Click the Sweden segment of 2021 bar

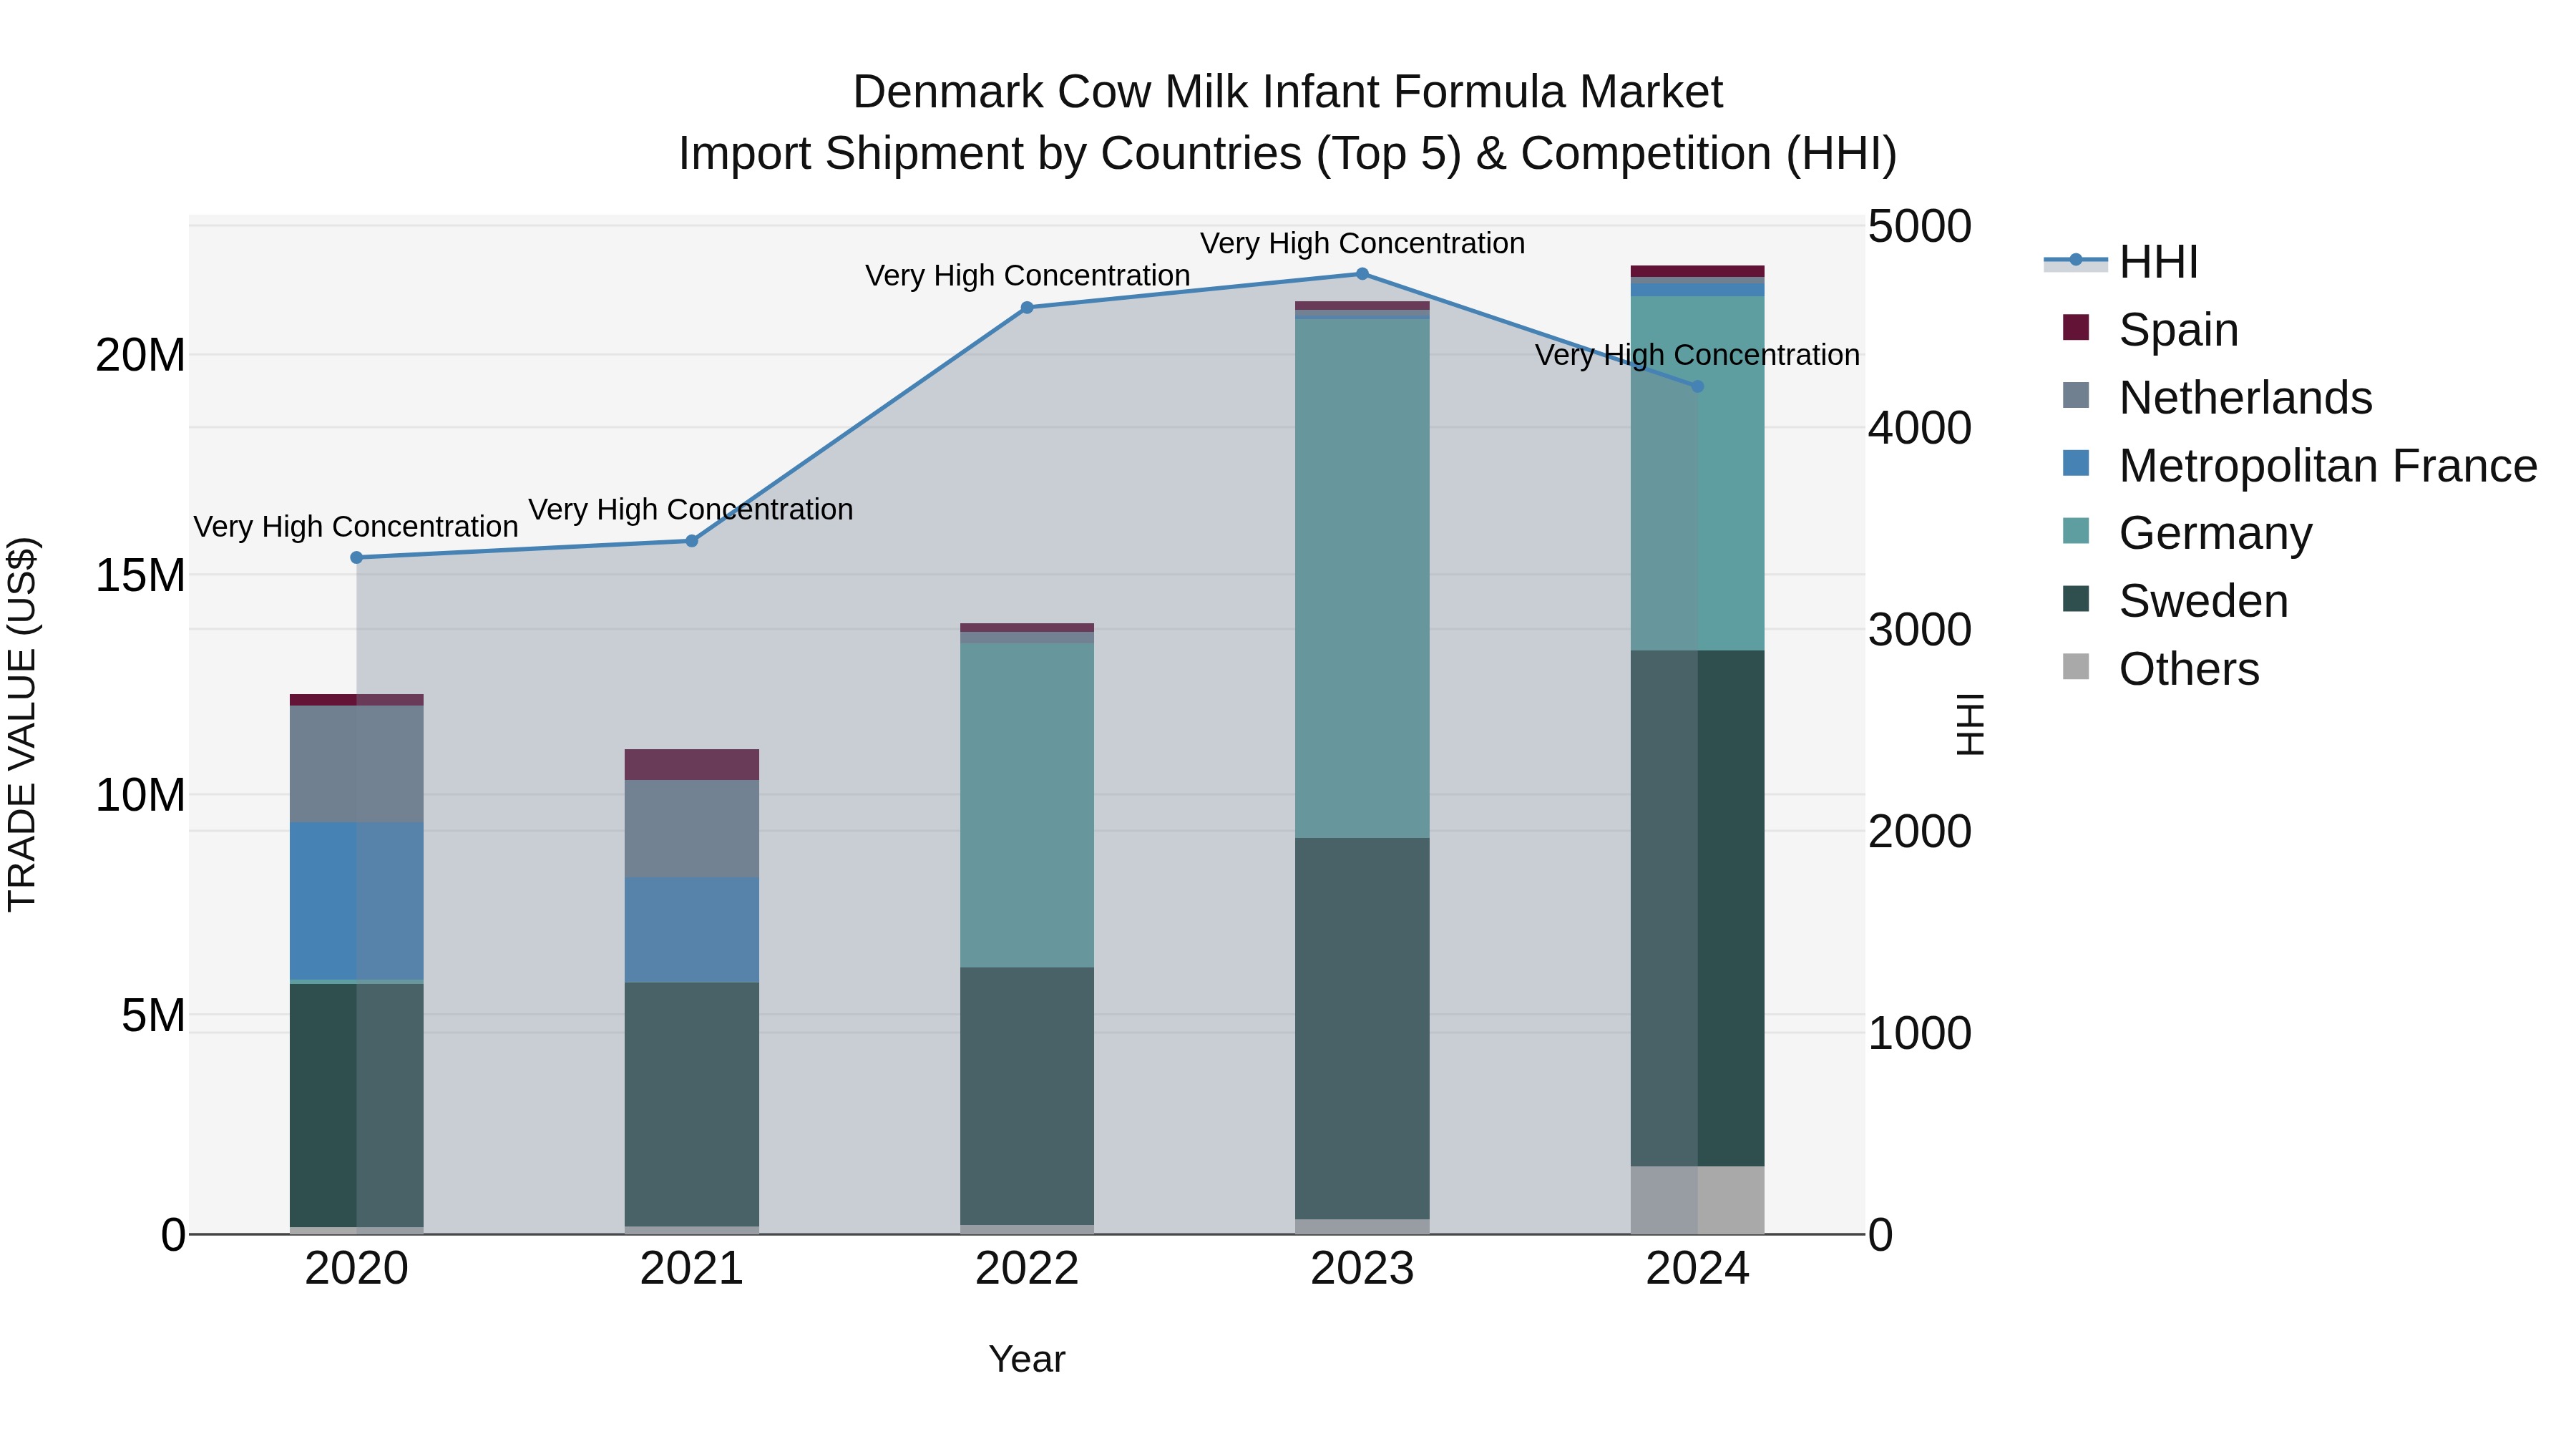[x=692, y=1105]
